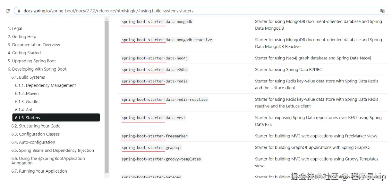392x187 pixels.
Task: Click spring-boot-starter-data-mongodb code text
Action: coord(157,22)
